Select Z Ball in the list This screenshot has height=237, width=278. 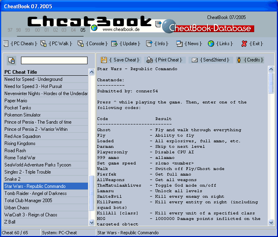(x=46, y=222)
